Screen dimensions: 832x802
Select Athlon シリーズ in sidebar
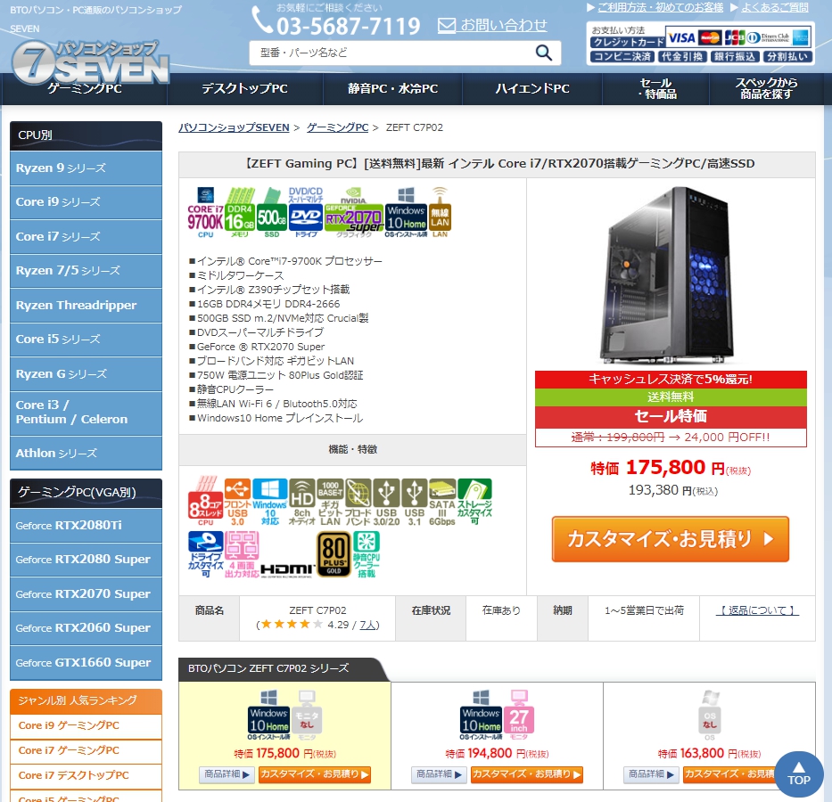[x=86, y=453]
